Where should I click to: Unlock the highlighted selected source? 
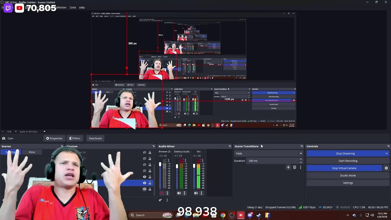coord(150,183)
